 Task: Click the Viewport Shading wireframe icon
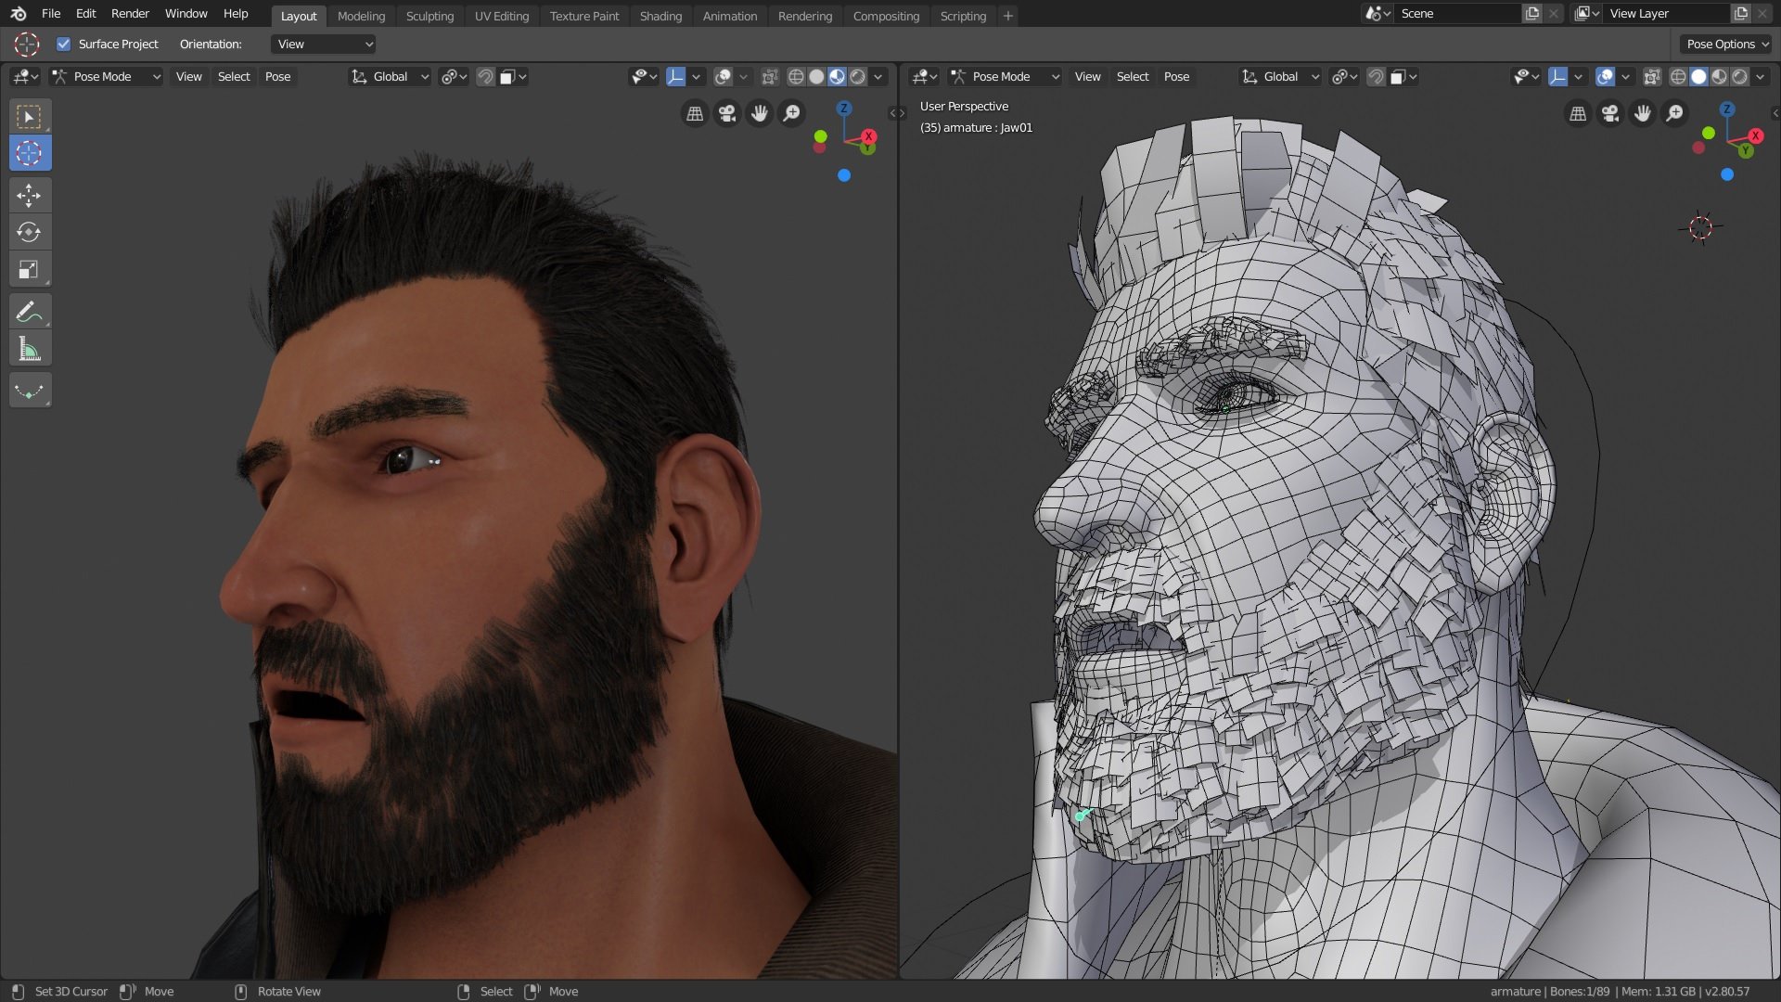click(x=796, y=76)
